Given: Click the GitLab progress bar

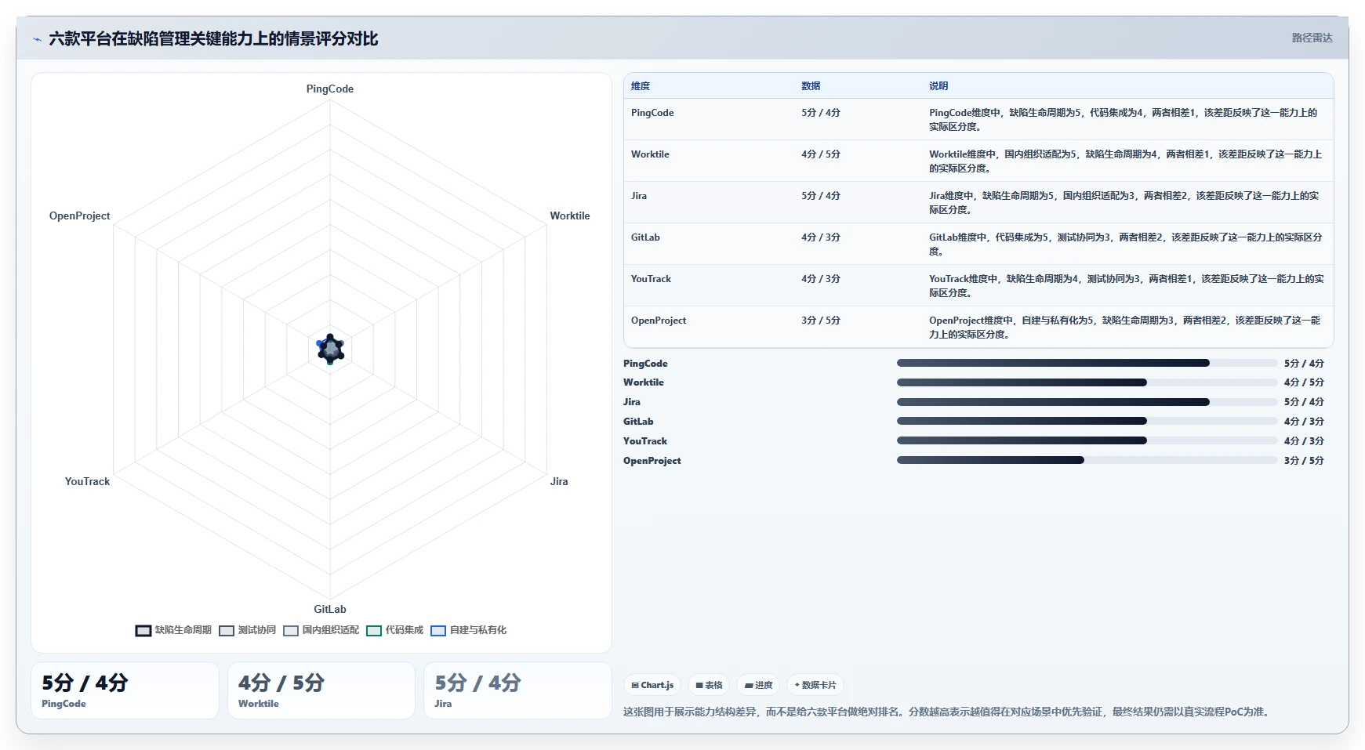Looking at the screenshot, I should click(x=1087, y=421).
